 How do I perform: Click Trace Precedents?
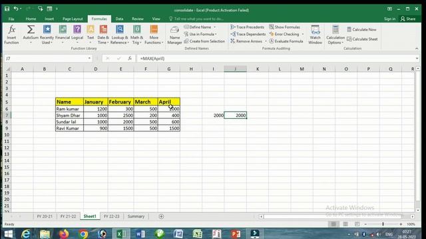tap(247, 27)
